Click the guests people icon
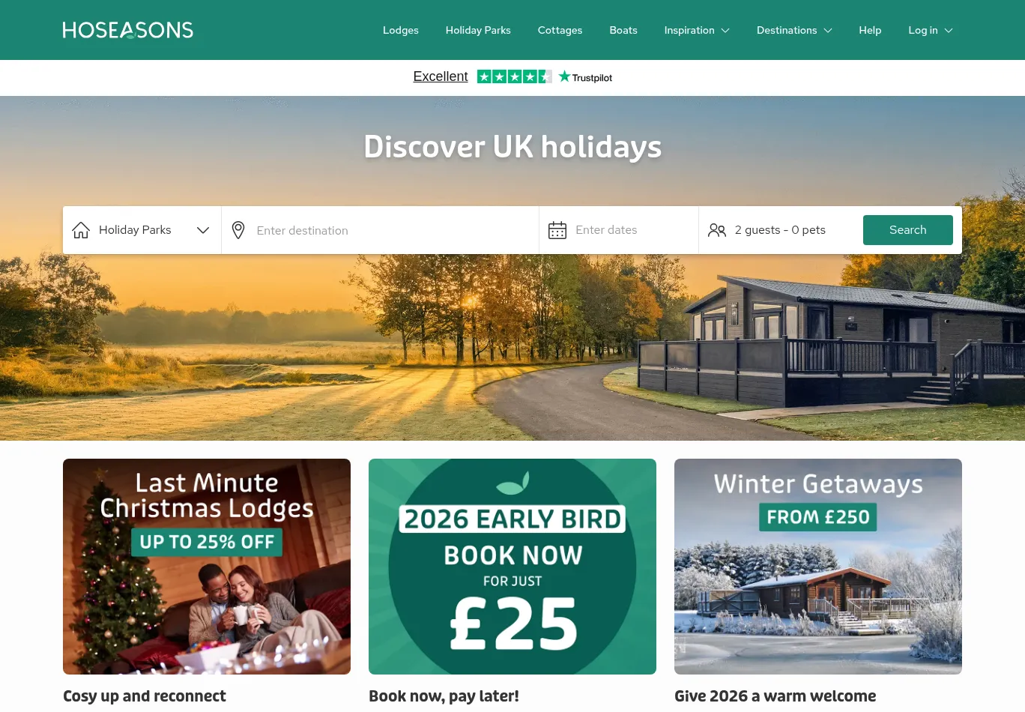Screen dimensions: 1025x712 tap(717, 230)
